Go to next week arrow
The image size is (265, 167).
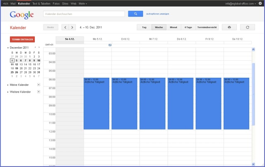72,27
